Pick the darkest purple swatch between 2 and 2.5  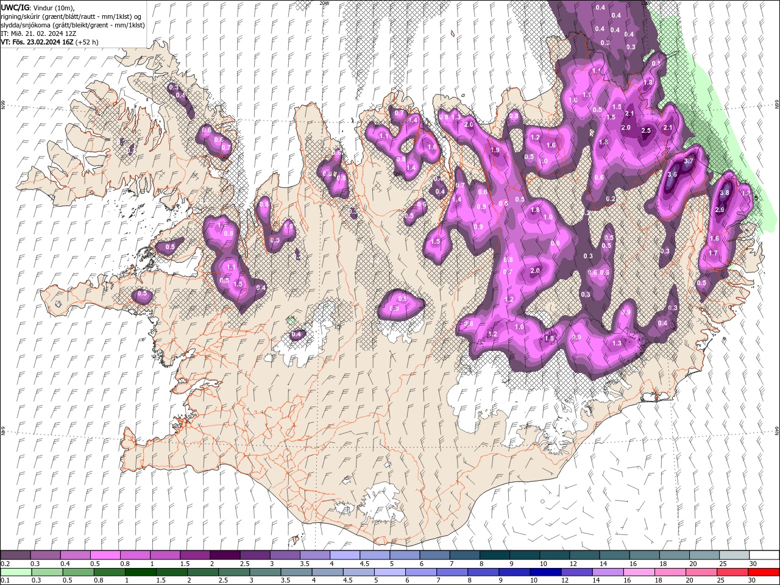tap(225, 555)
